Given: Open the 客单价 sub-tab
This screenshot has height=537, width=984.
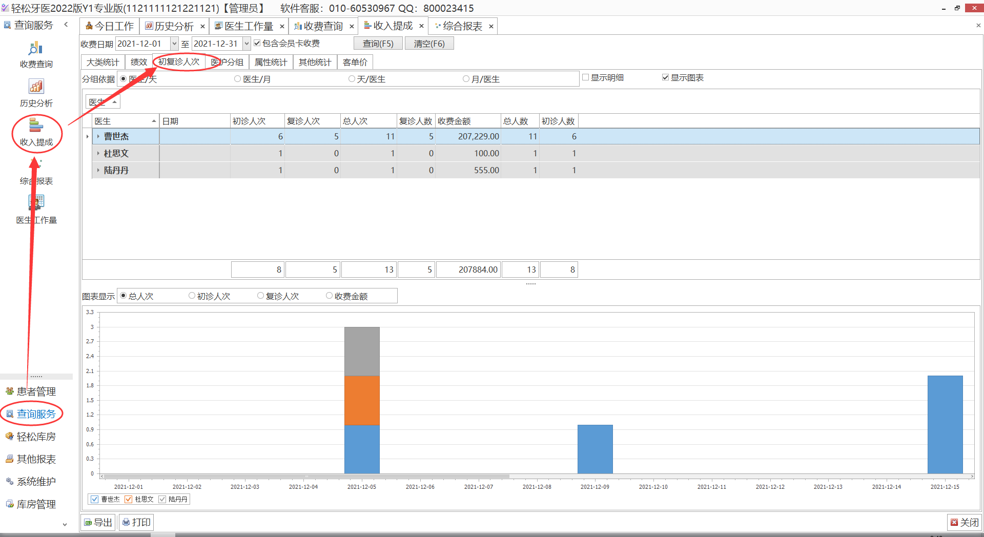Looking at the screenshot, I should 355,62.
